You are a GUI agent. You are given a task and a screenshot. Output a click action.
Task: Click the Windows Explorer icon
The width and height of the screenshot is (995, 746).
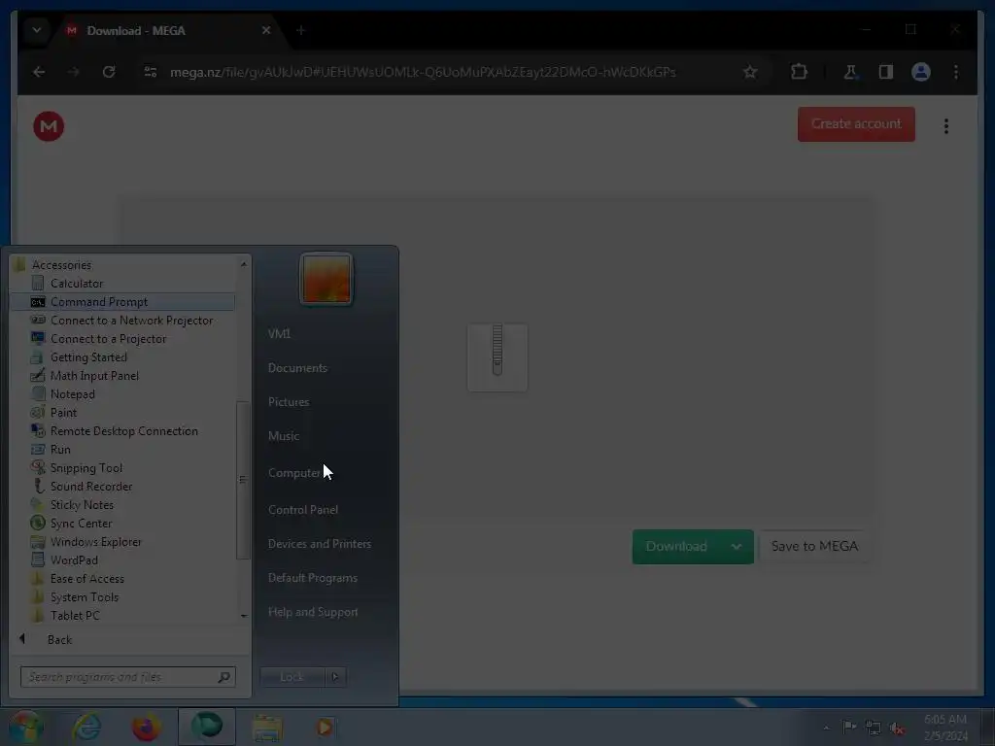click(x=38, y=542)
